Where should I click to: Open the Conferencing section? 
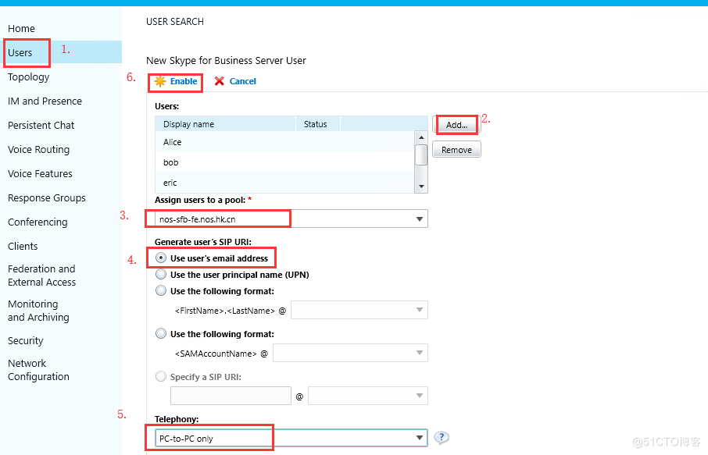(38, 222)
